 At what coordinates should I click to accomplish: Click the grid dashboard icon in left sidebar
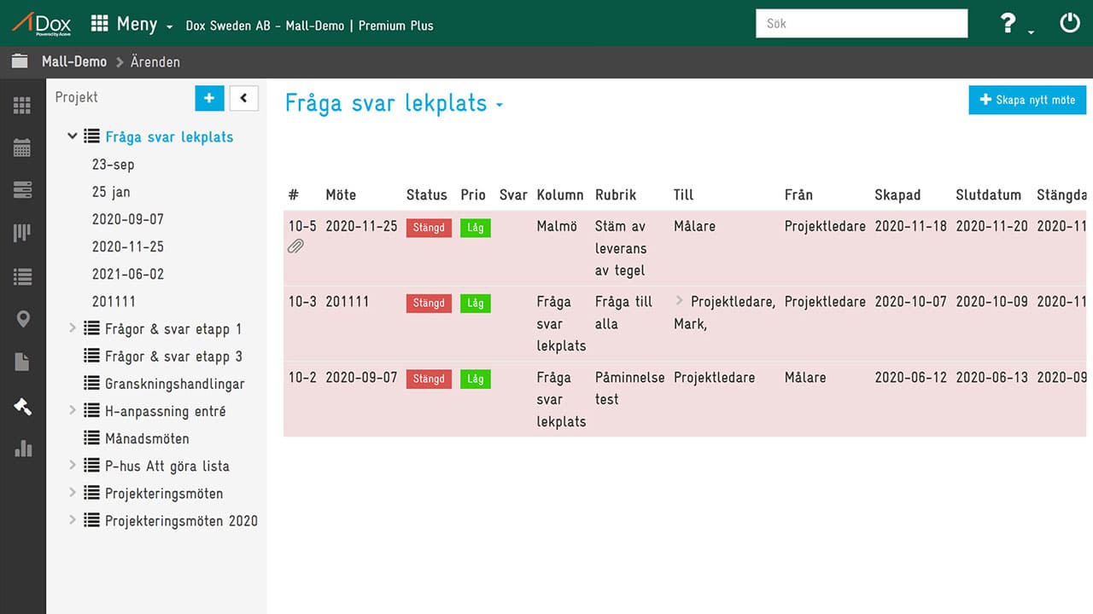point(22,106)
